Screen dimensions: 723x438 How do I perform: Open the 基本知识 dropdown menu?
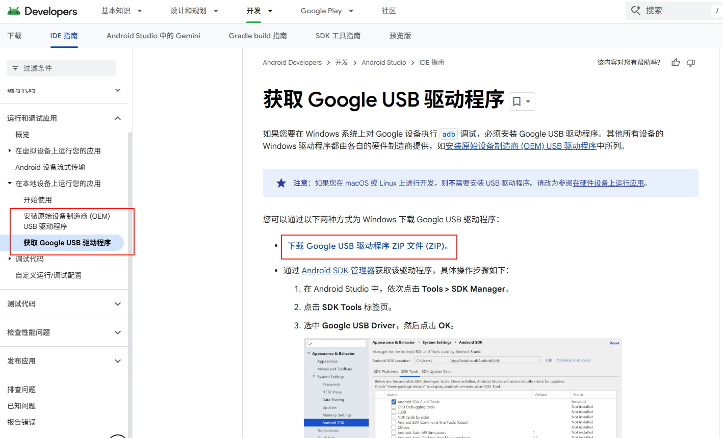pyautogui.click(x=122, y=11)
